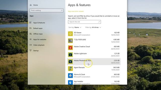The width and height of the screenshot is (161, 90).
Task: Click the Apps & features sidebar icon
Action: coord(31,22)
